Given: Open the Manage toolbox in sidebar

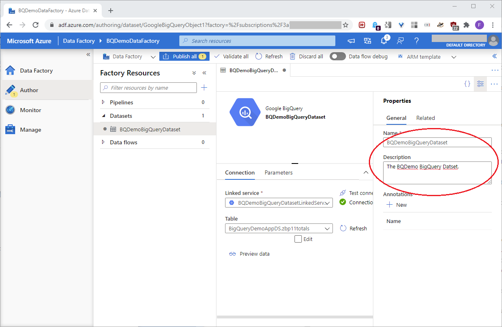Looking at the screenshot, I should tap(31, 130).
